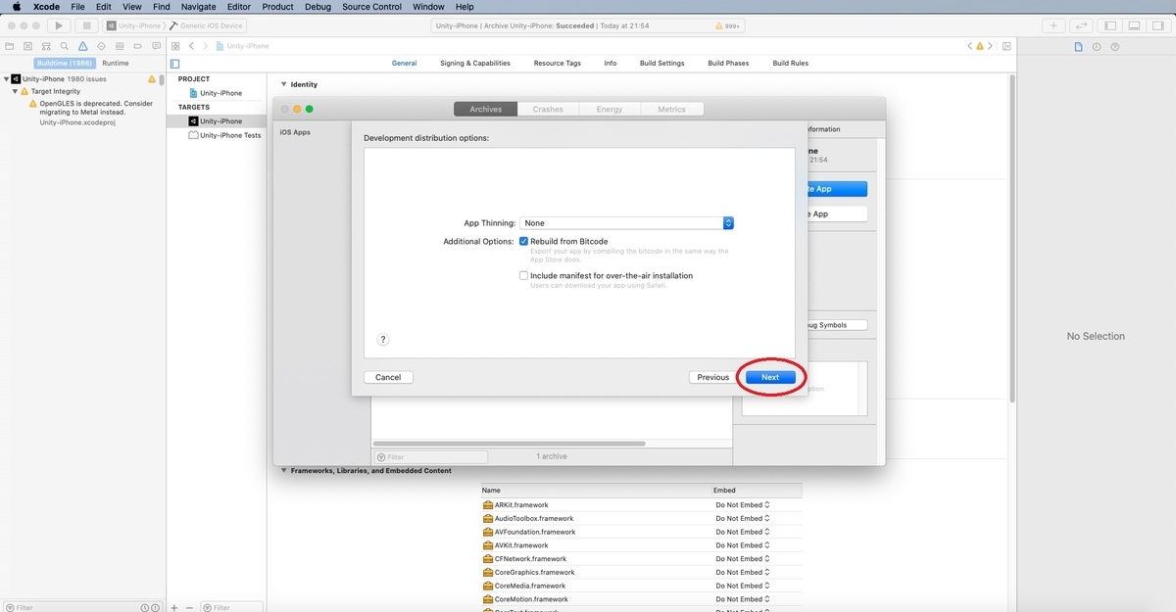Open the Find navigator magnifier icon
The width and height of the screenshot is (1176, 612).
click(x=65, y=46)
